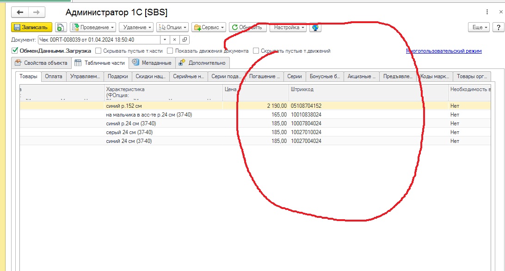Image resolution: width=505 pixels, height=271 pixels.
Task: Expand the Проведение dropdown menu
Action: tap(92, 27)
